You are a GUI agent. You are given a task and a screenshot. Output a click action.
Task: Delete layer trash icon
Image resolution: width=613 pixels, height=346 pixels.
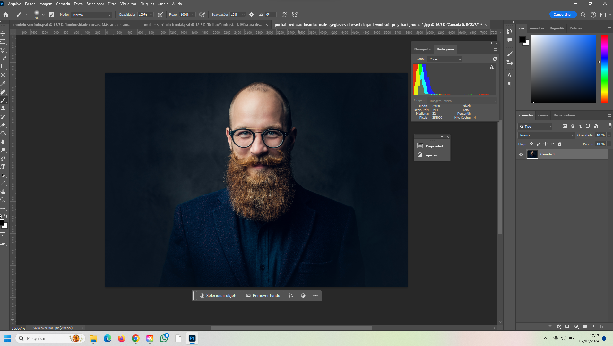click(x=602, y=326)
